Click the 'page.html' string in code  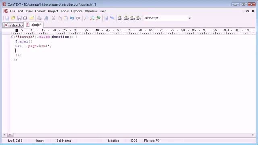pos(38,46)
